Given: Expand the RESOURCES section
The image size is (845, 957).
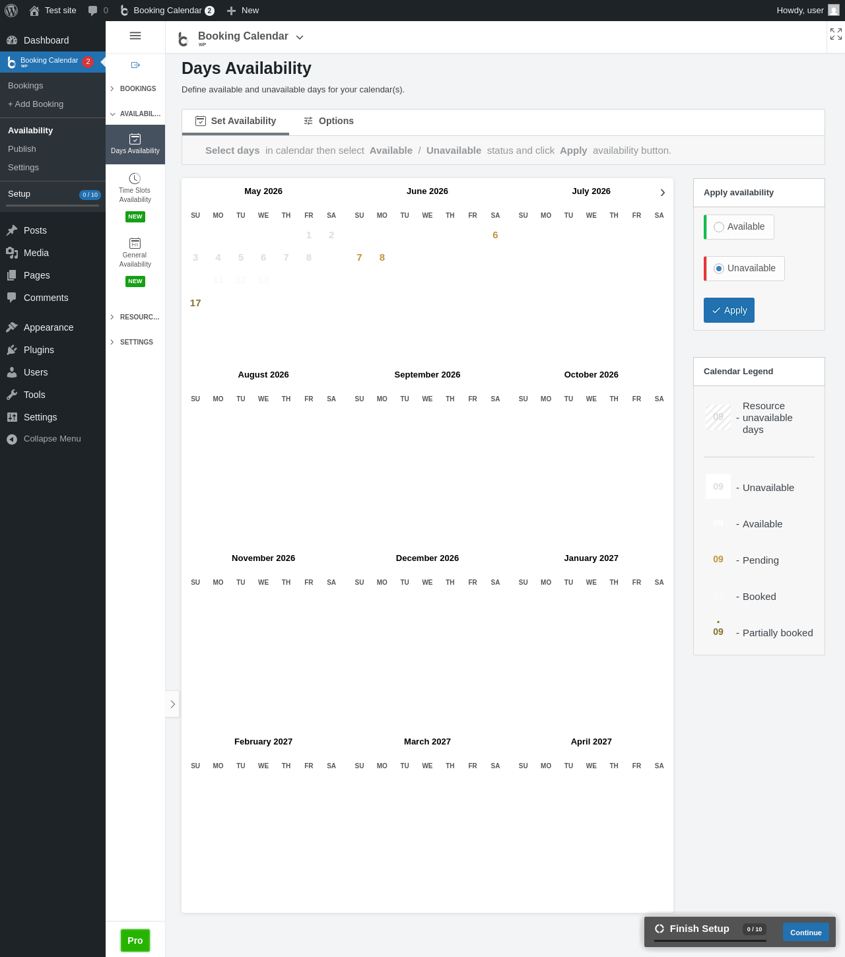Looking at the screenshot, I should (x=135, y=317).
